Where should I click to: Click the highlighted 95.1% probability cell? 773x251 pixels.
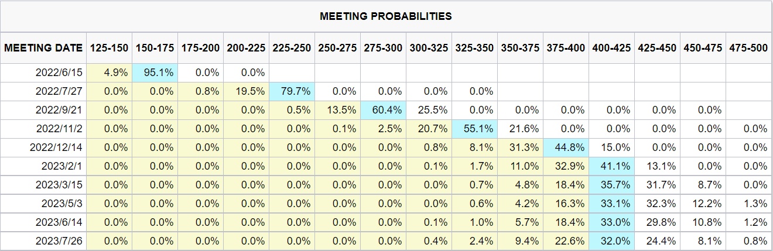[x=155, y=73]
